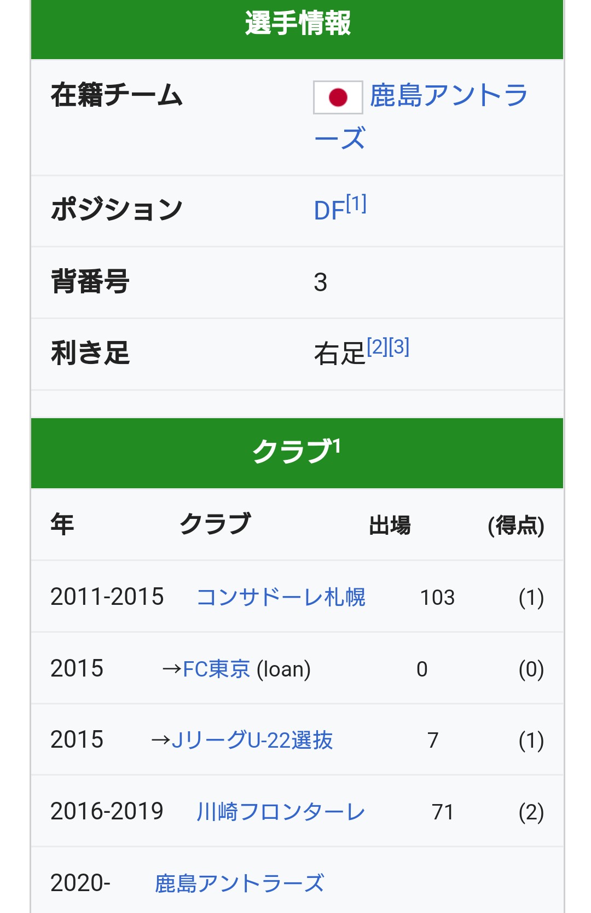591x913 pixels.
Task: Click the 選手情報 green header
Action: [x=297, y=24]
